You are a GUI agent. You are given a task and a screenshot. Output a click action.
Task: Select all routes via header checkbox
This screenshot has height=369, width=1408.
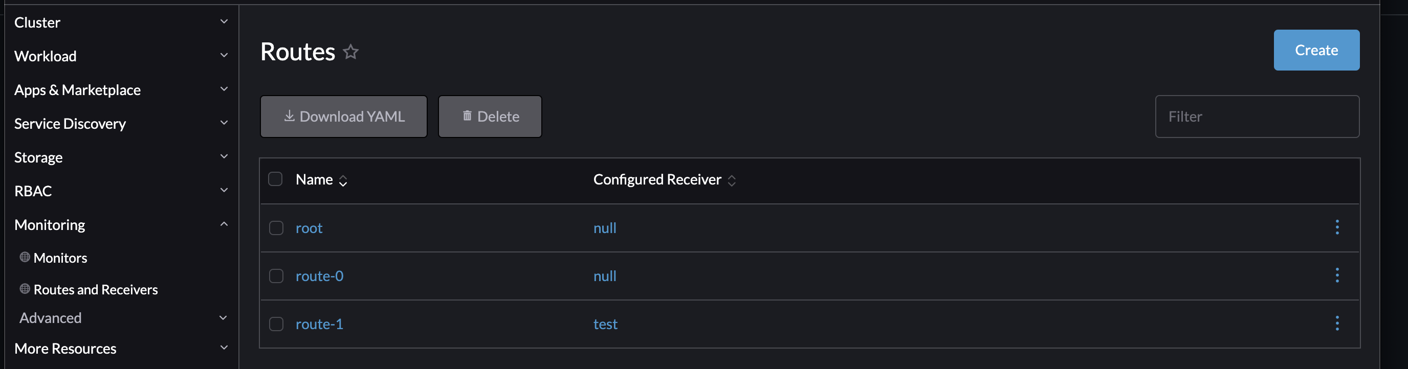(x=275, y=178)
